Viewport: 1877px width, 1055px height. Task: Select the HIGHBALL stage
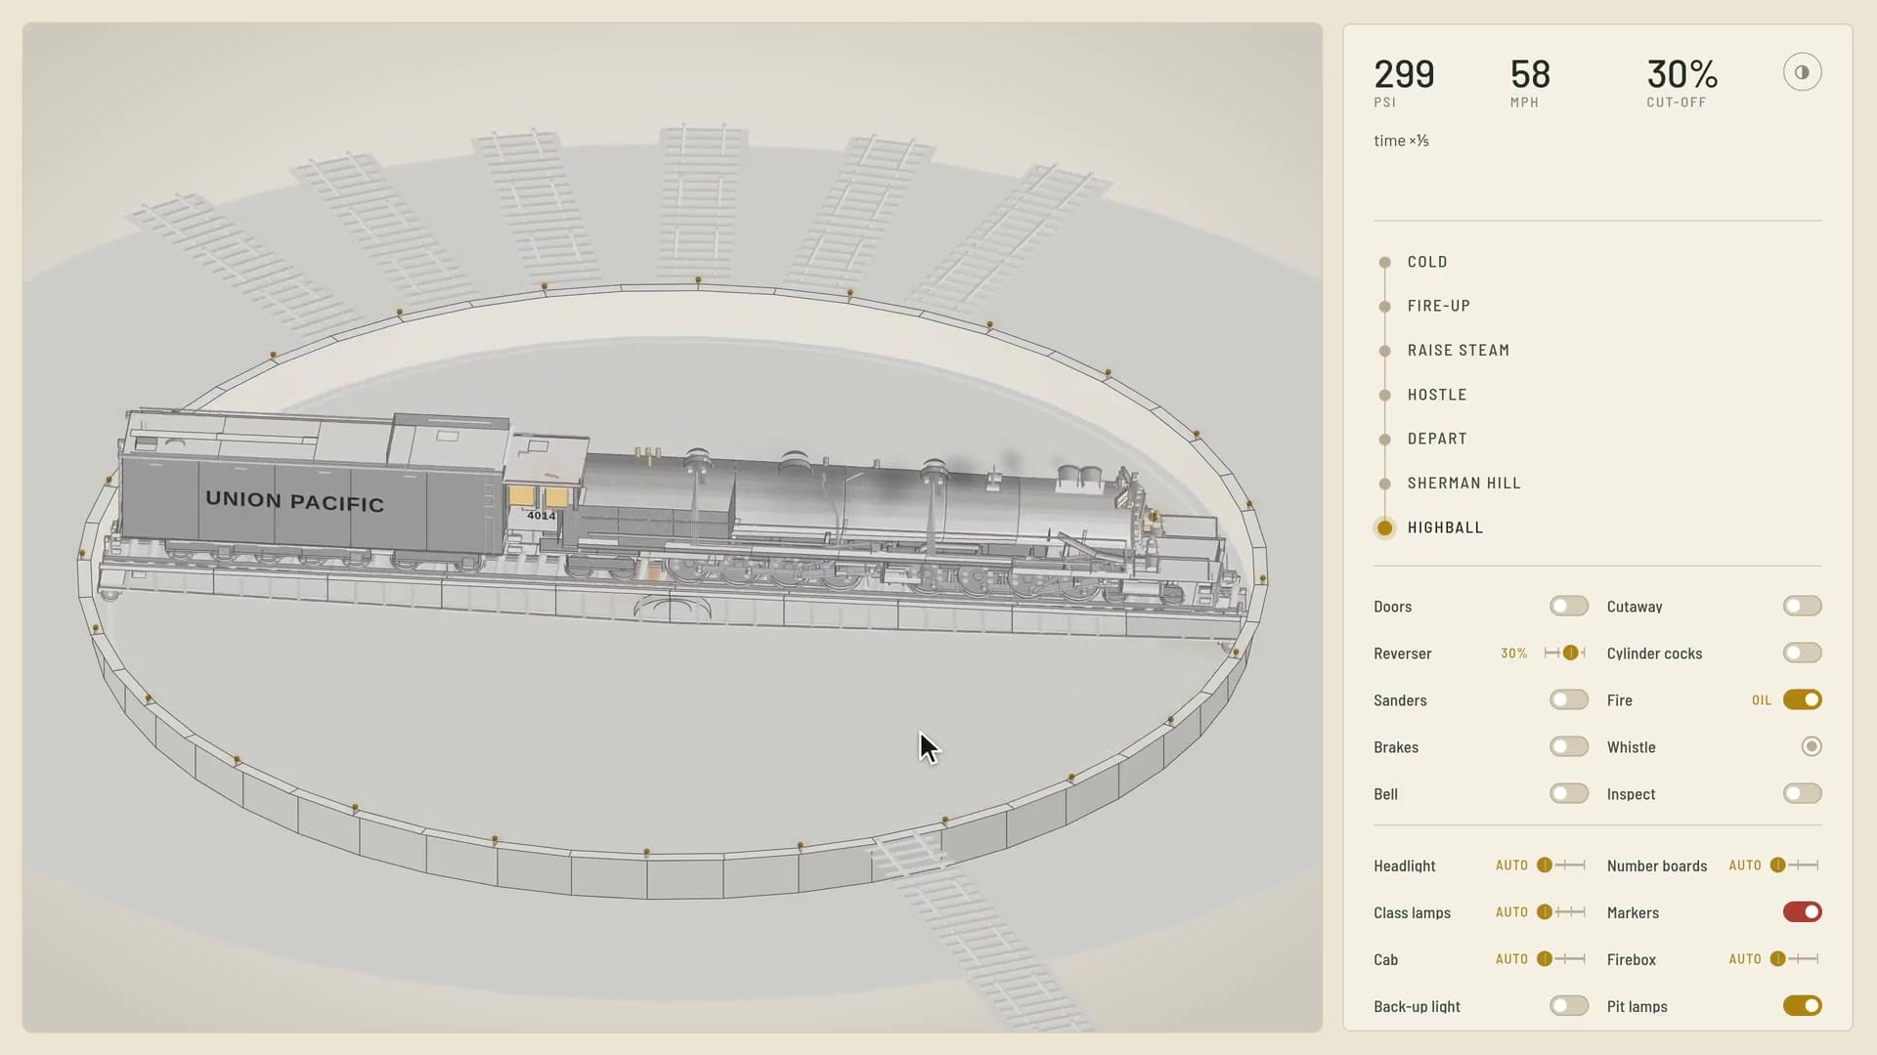click(1445, 527)
